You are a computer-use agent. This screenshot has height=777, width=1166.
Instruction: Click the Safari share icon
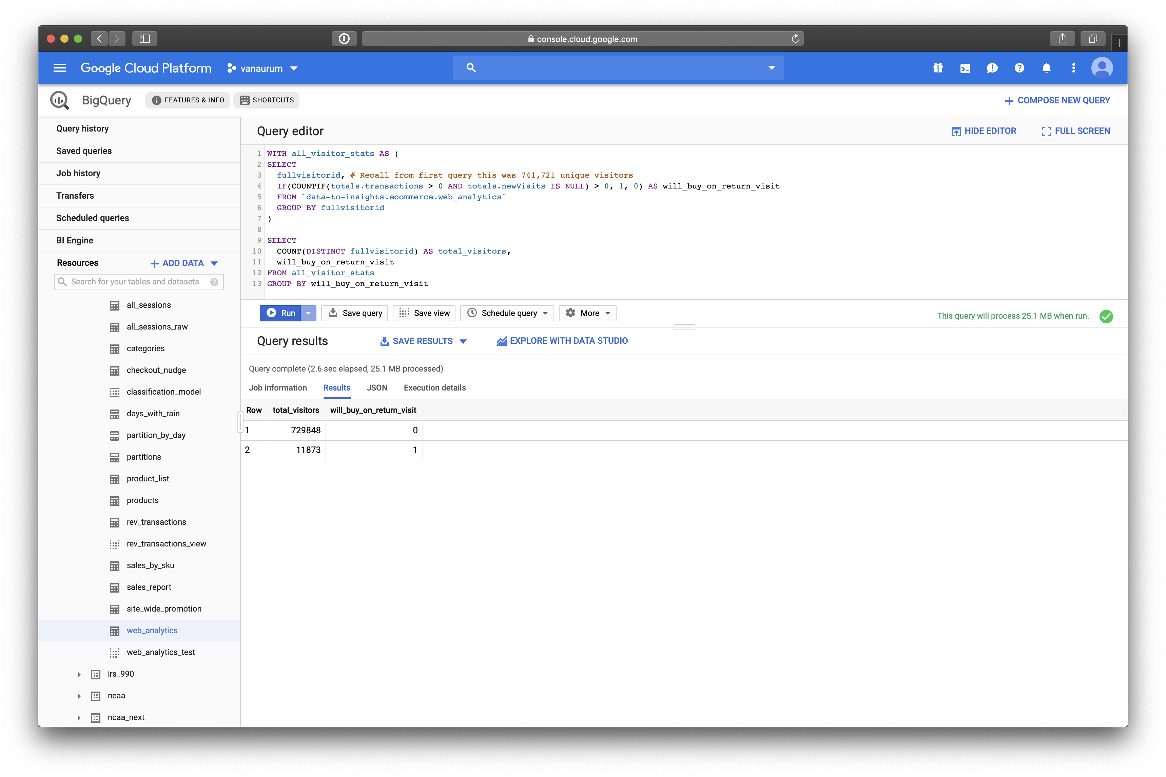(1062, 39)
